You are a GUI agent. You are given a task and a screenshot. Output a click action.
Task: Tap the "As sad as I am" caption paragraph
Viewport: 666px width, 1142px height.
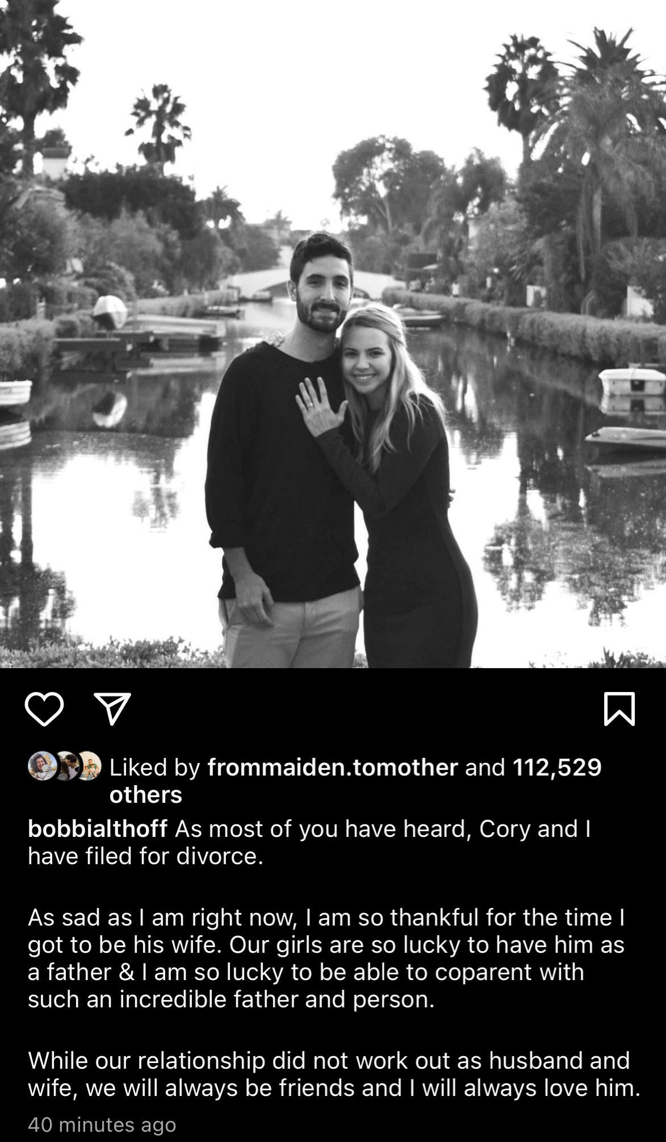click(x=326, y=958)
